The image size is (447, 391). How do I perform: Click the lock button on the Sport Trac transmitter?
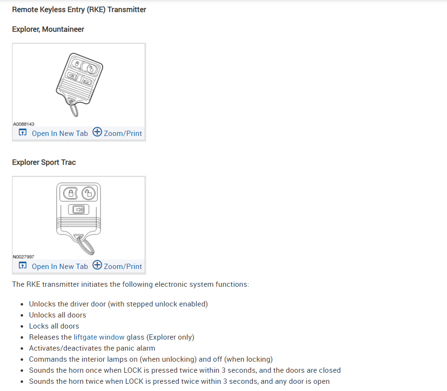click(71, 194)
